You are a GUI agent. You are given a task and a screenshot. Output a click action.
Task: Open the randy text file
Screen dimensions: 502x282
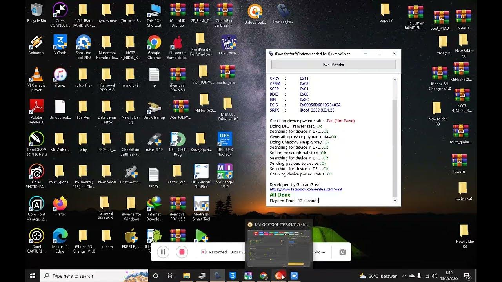click(154, 178)
